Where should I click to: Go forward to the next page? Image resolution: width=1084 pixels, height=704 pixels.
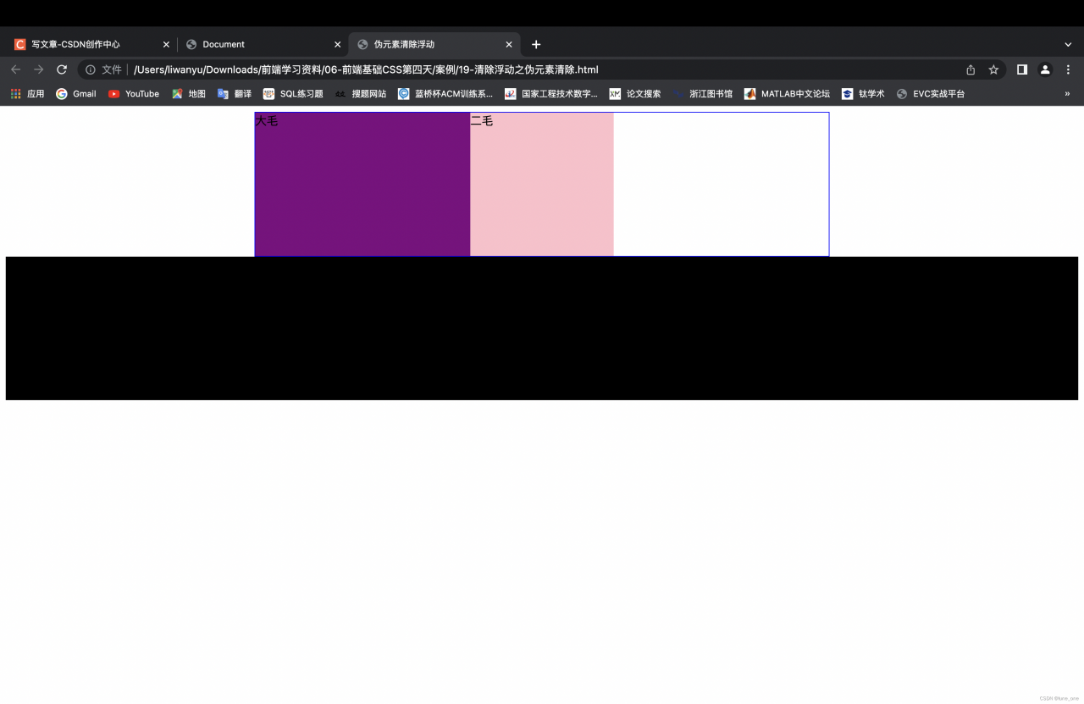pyautogui.click(x=38, y=69)
